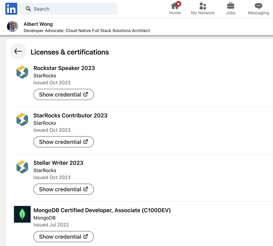Show credential for MongoDB Certified Developer
273x246 pixels.
point(63,237)
